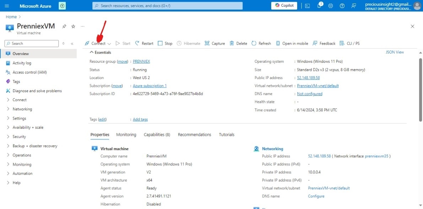
Task: Collapse the left sidebar menu
Action: click(x=72, y=44)
